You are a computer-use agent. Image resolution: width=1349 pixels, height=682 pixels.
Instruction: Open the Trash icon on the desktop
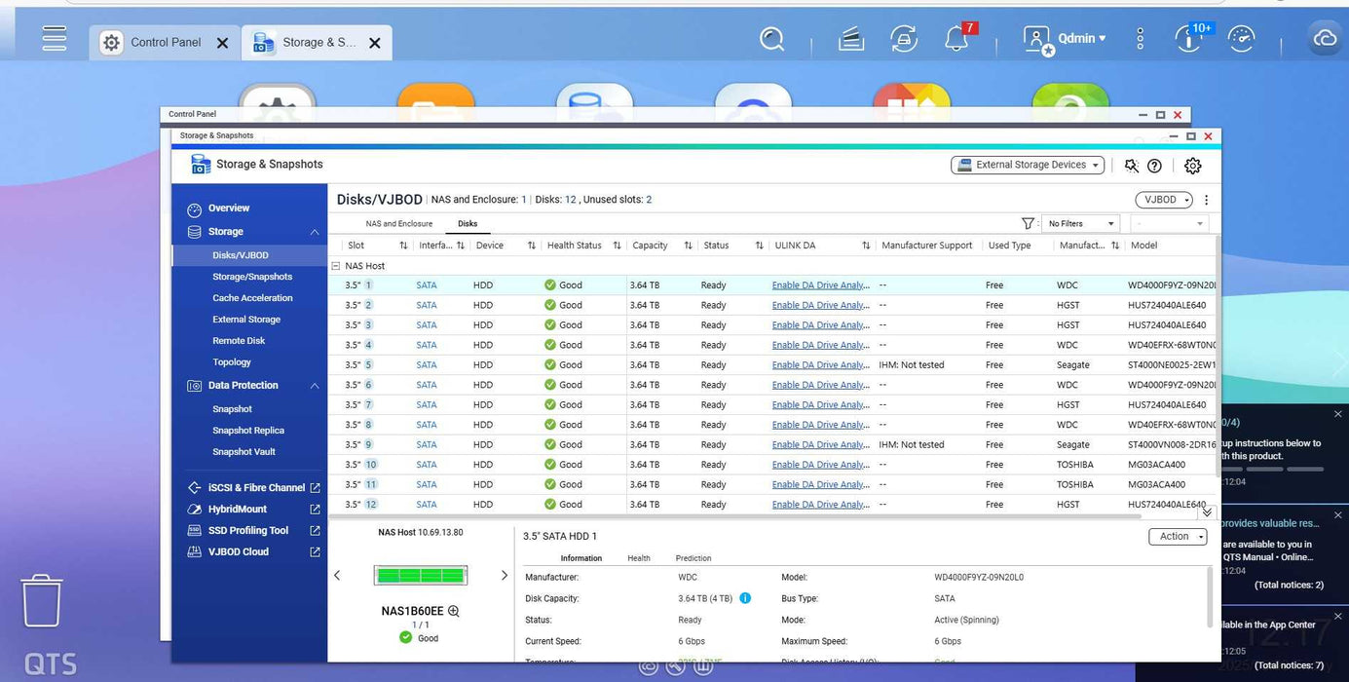(x=42, y=600)
